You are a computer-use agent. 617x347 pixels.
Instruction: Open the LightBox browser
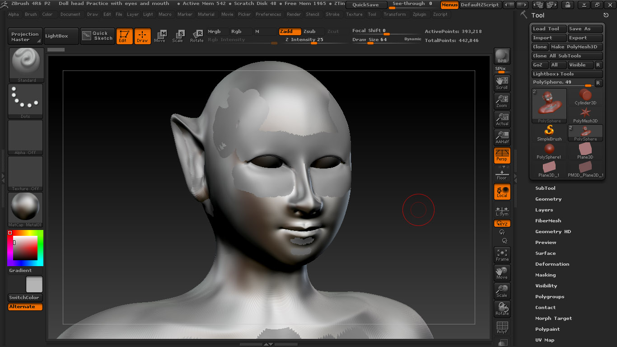click(x=61, y=36)
